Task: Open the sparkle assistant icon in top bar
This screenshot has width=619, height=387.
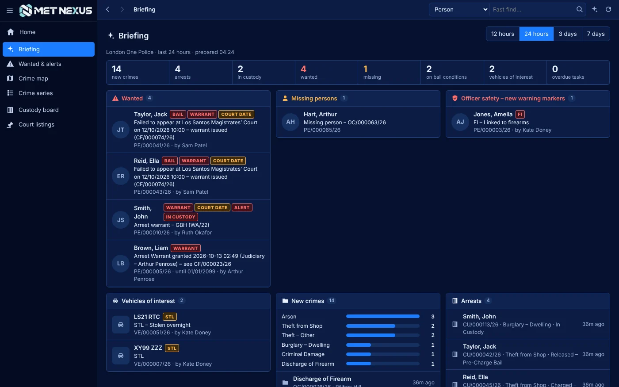Action: click(595, 9)
